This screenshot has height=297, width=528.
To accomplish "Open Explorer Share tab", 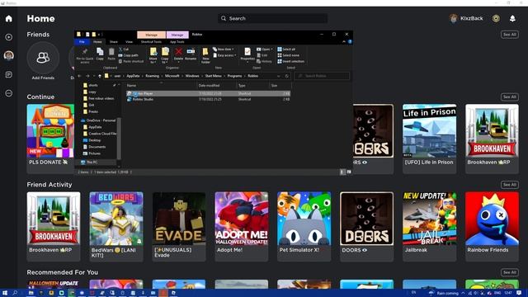I will [114, 42].
